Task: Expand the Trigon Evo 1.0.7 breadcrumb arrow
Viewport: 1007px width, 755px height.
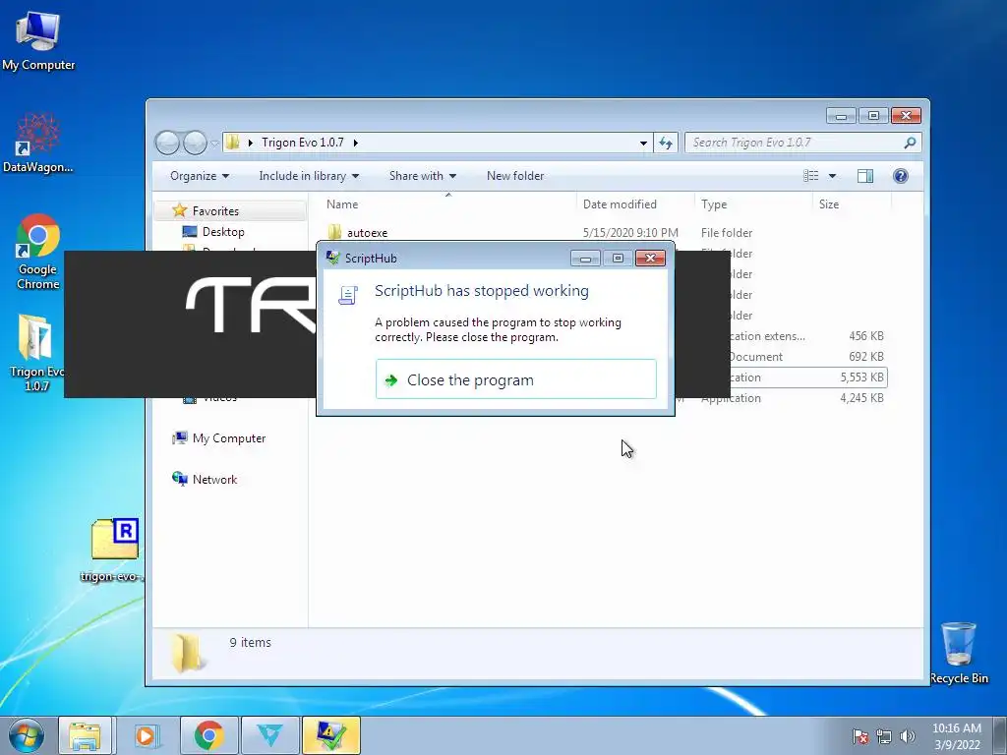Action: click(x=355, y=143)
